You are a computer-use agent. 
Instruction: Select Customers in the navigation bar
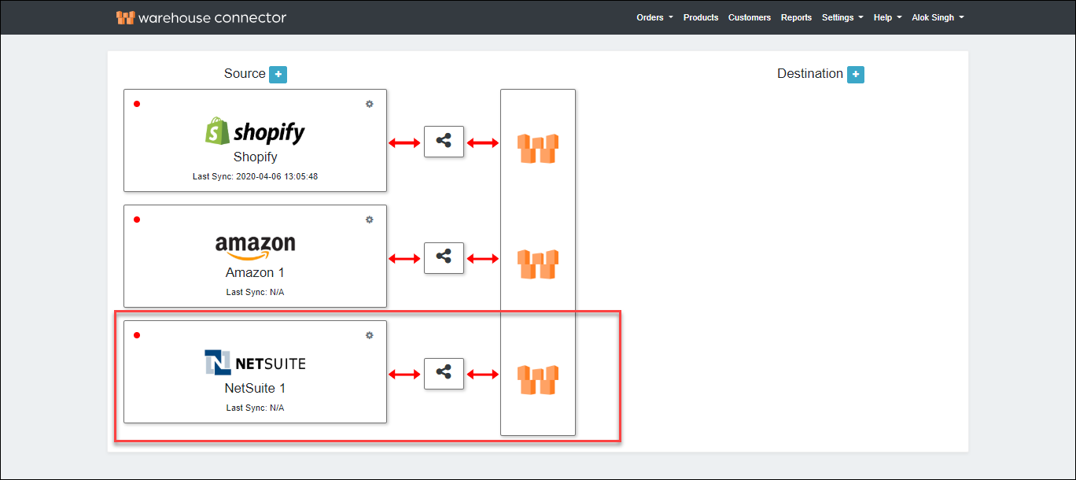coord(749,17)
